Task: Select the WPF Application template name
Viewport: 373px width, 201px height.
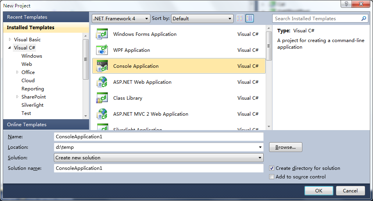Action: pos(132,50)
